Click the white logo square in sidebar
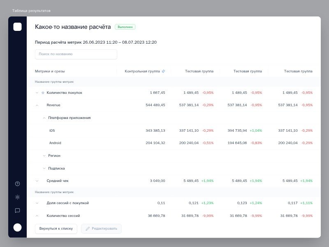 17,27
